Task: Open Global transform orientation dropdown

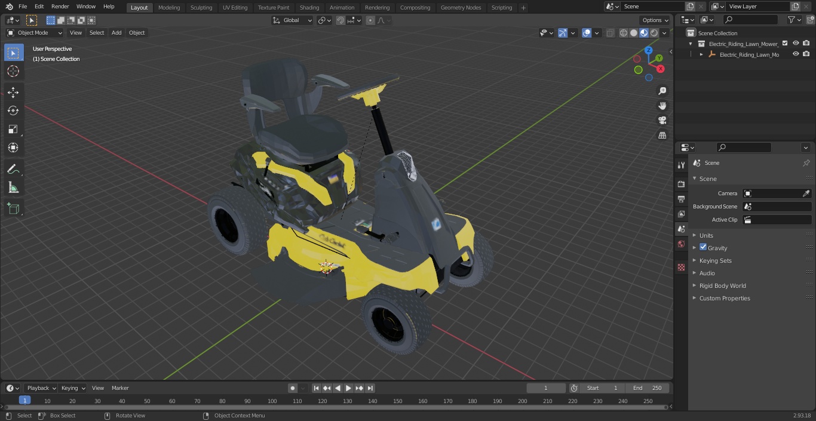Action: click(x=293, y=20)
